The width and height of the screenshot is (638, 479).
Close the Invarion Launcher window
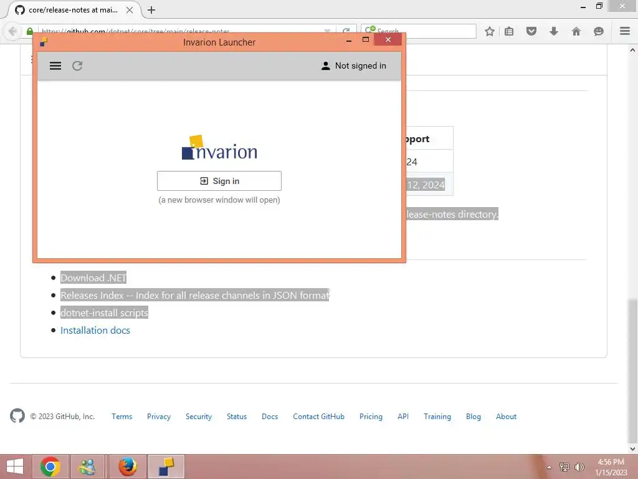click(388, 39)
